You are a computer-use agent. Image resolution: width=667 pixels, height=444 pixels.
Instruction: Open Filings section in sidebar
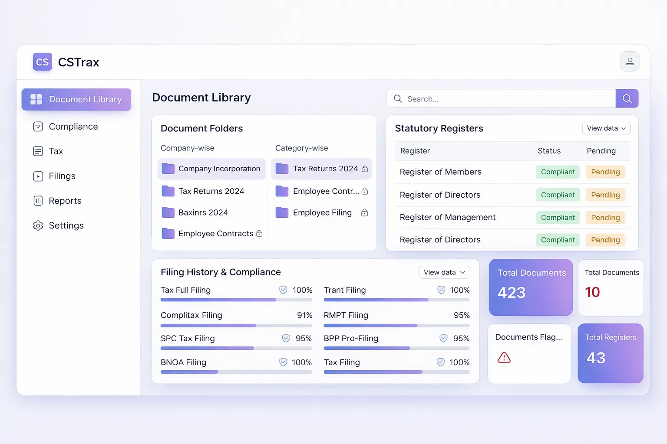click(62, 176)
